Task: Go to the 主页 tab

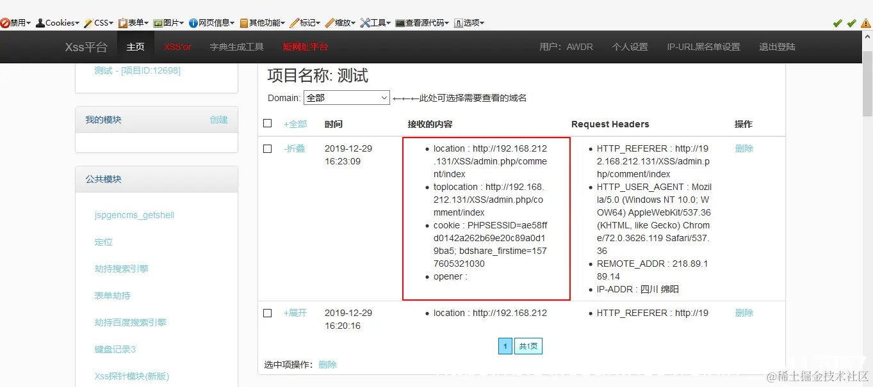Action: pyautogui.click(x=135, y=47)
